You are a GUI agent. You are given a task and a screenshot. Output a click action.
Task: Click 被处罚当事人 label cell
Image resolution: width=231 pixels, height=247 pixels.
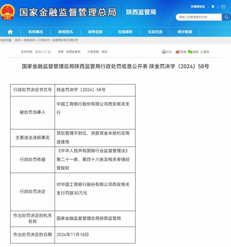33,113
